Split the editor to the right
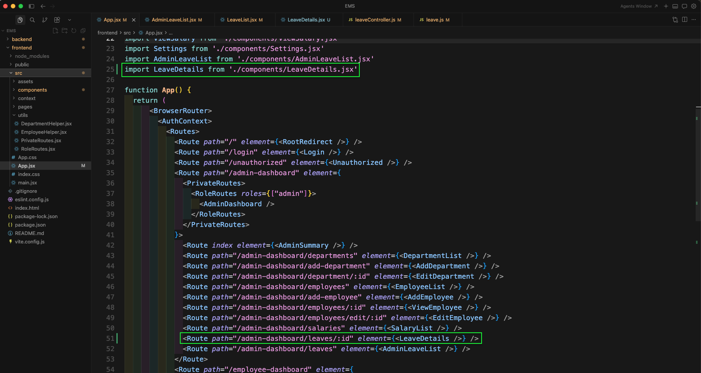This screenshot has height=373, width=701. click(x=684, y=20)
